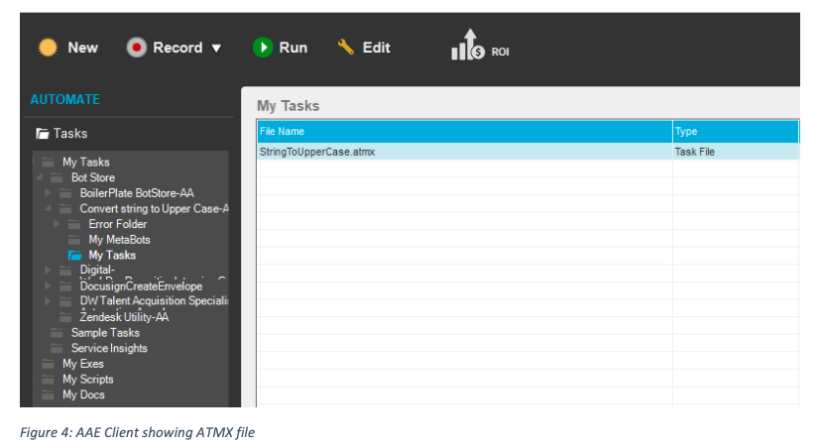Select the My Docs folder

tap(83, 394)
